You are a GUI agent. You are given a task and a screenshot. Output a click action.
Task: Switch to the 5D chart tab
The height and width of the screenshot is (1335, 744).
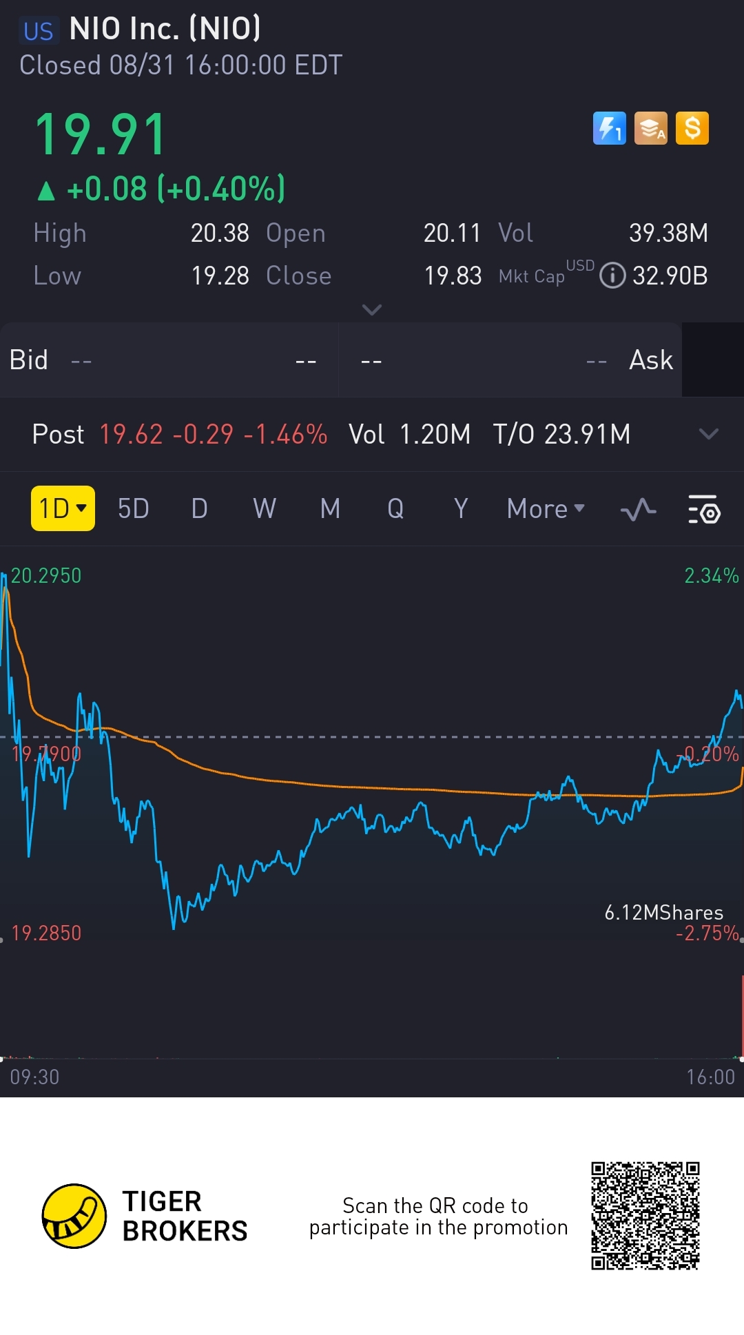(x=134, y=509)
